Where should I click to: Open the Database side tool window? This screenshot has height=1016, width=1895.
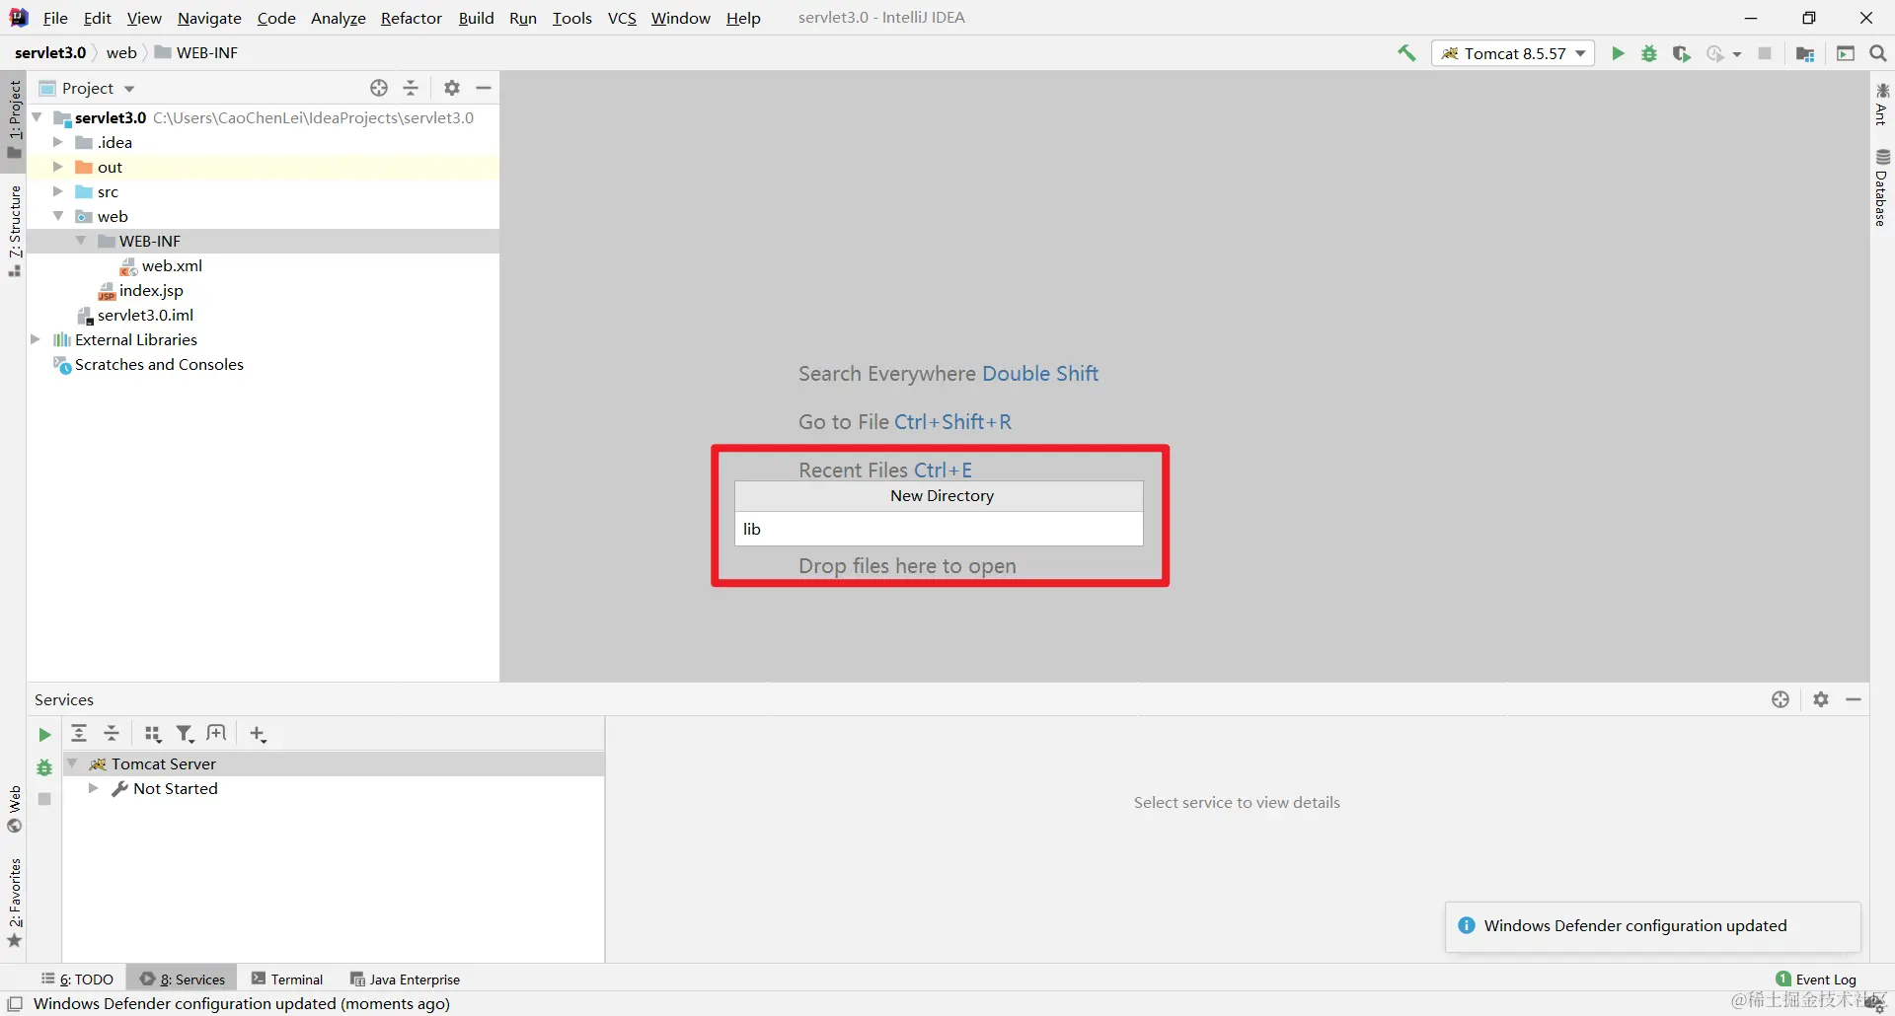[x=1881, y=188]
